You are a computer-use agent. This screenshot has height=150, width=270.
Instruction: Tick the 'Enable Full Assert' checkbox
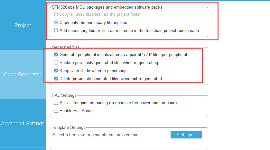coord(56,111)
